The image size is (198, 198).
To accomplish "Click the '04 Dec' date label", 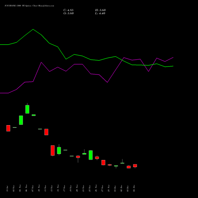I will (x=134, y=188).
